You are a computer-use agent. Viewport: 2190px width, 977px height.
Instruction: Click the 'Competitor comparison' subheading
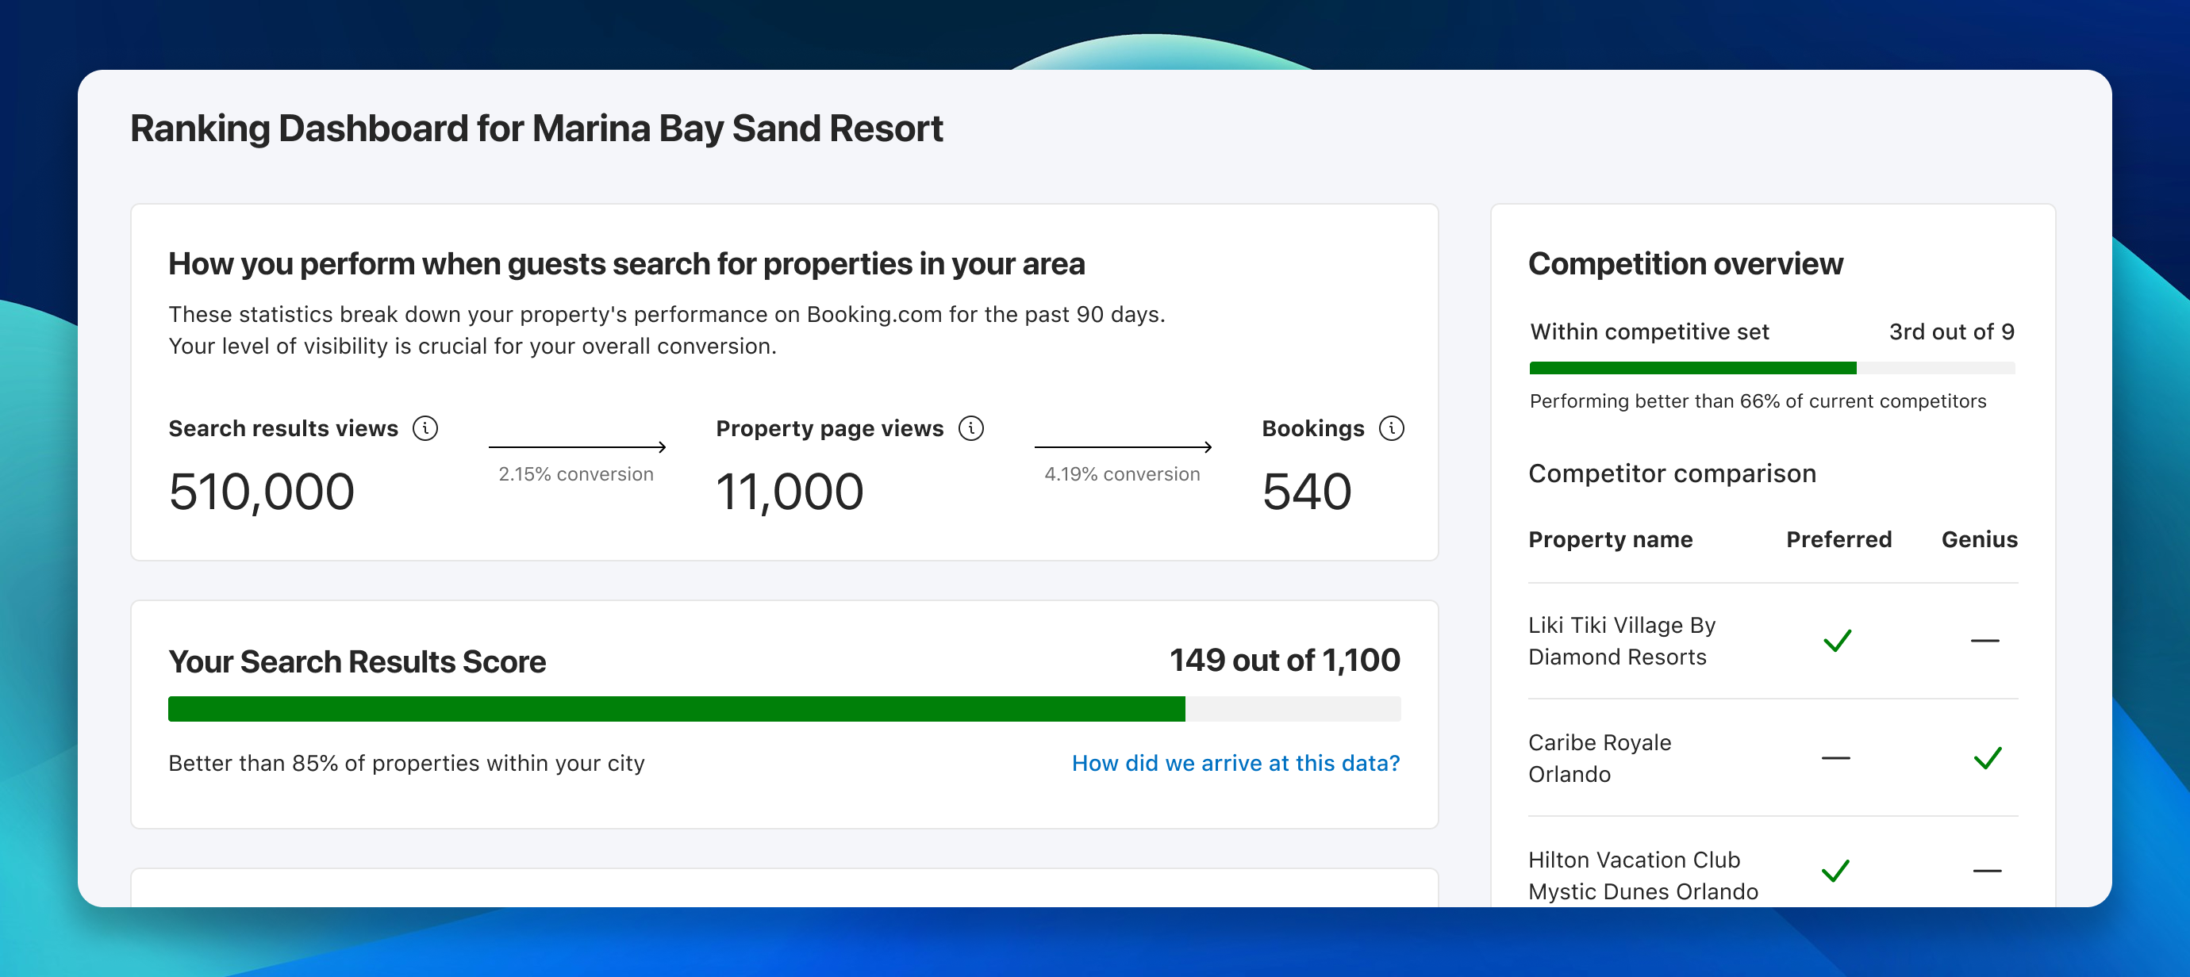tap(1673, 473)
